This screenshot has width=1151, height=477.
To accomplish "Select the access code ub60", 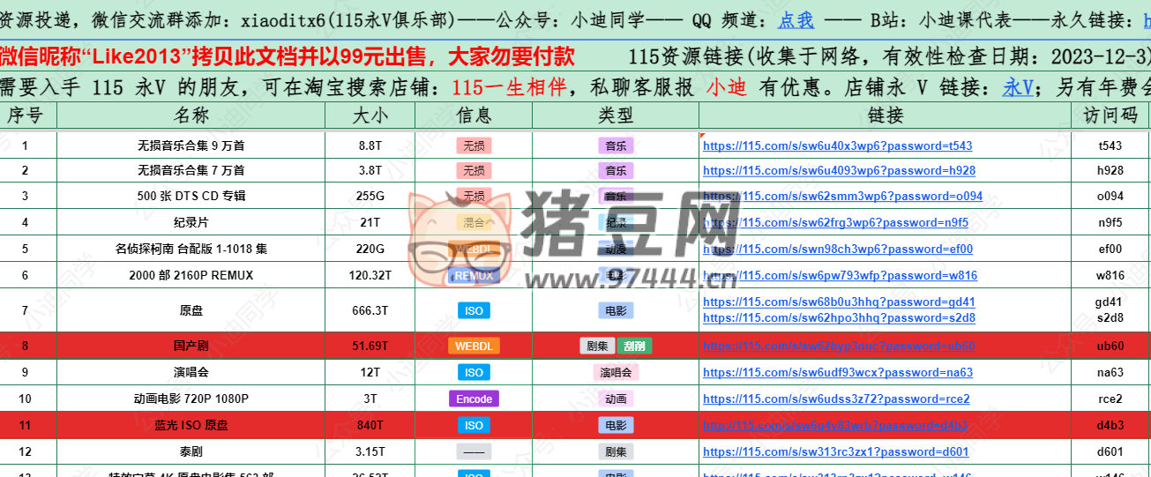I will (x=1110, y=347).
